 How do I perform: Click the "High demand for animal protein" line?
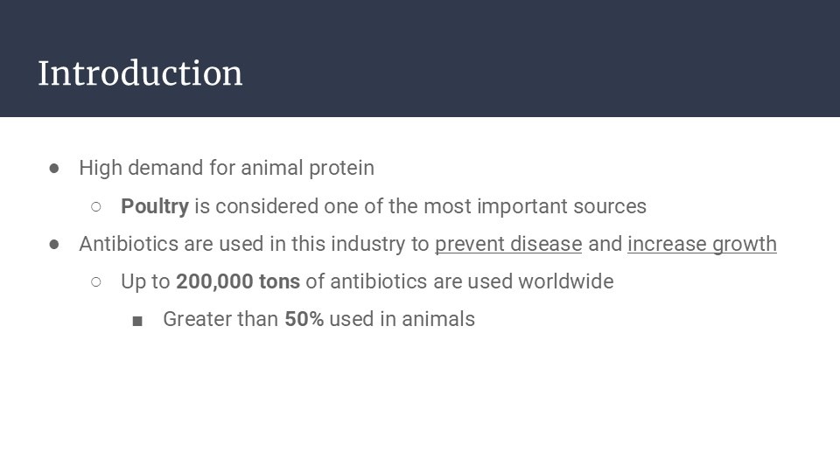click(x=227, y=168)
